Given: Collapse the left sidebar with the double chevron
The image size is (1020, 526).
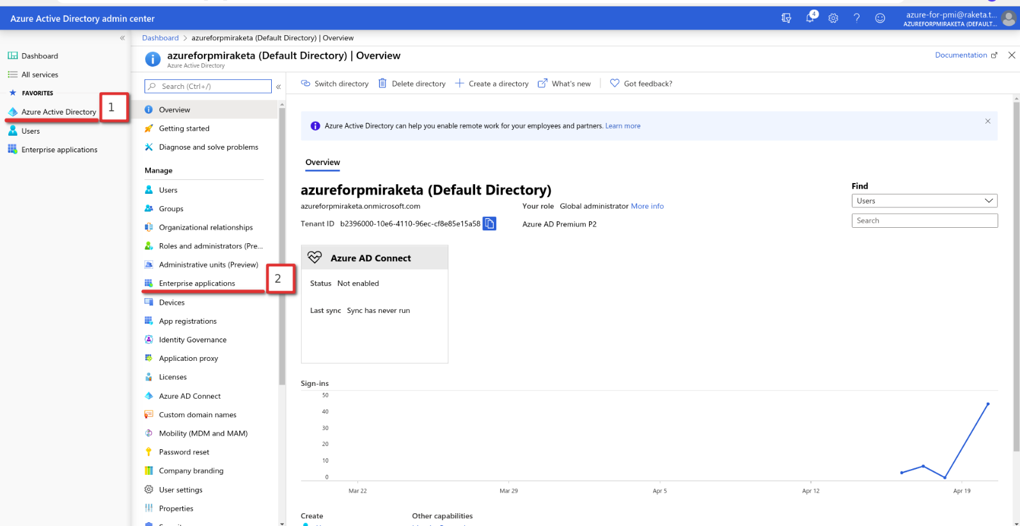Looking at the screenshot, I should click(x=122, y=38).
